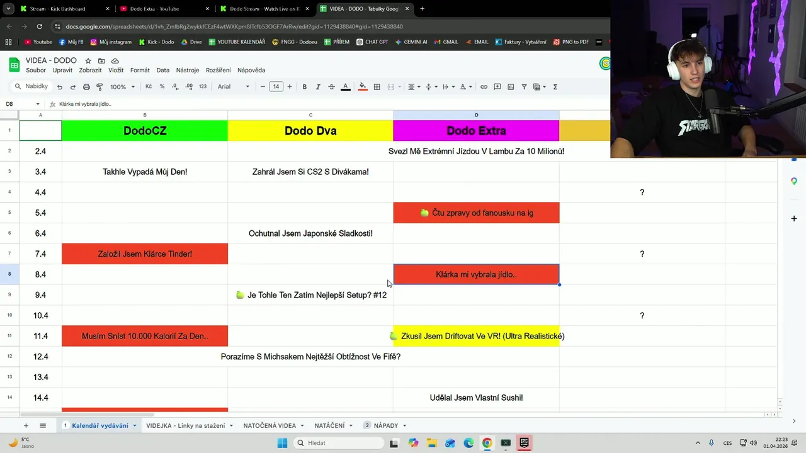Show the all sheets list icon
Screen dimensions: 806x453
click(x=43, y=425)
